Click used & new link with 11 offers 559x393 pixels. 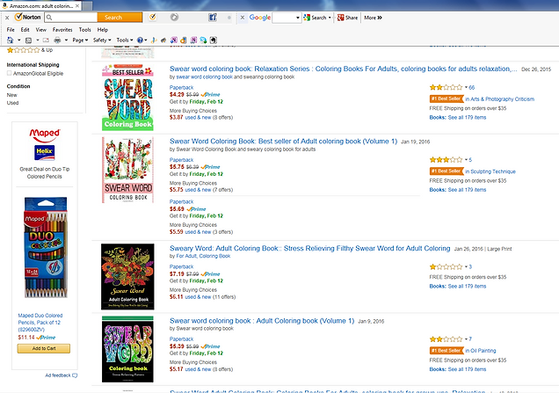tap(198, 296)
